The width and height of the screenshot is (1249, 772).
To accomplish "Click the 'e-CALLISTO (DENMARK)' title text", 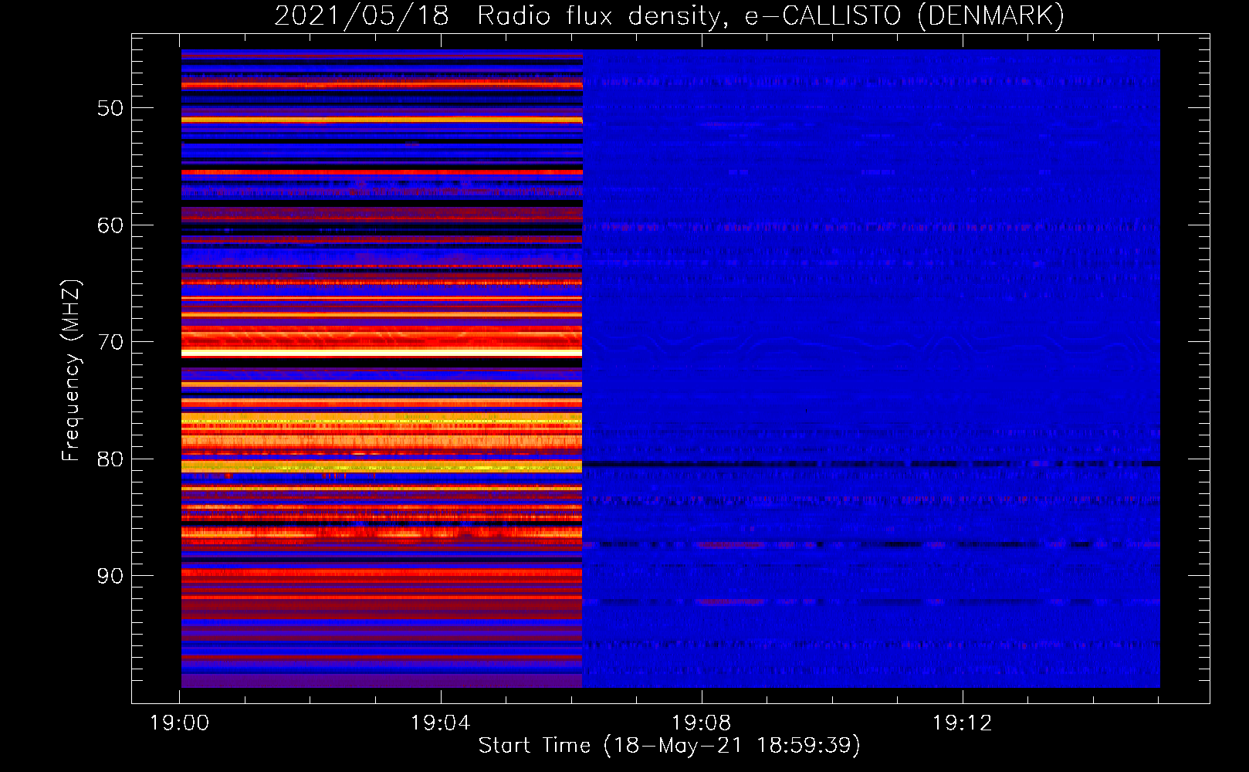I will coord(904,15).
